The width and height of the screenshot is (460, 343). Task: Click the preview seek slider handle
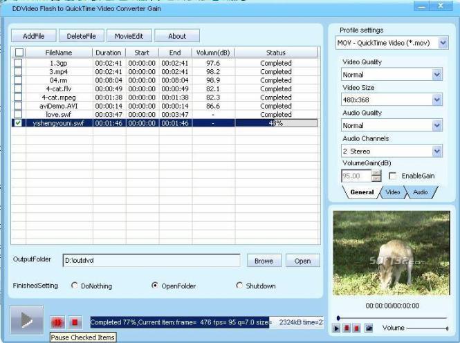point(338,318)
